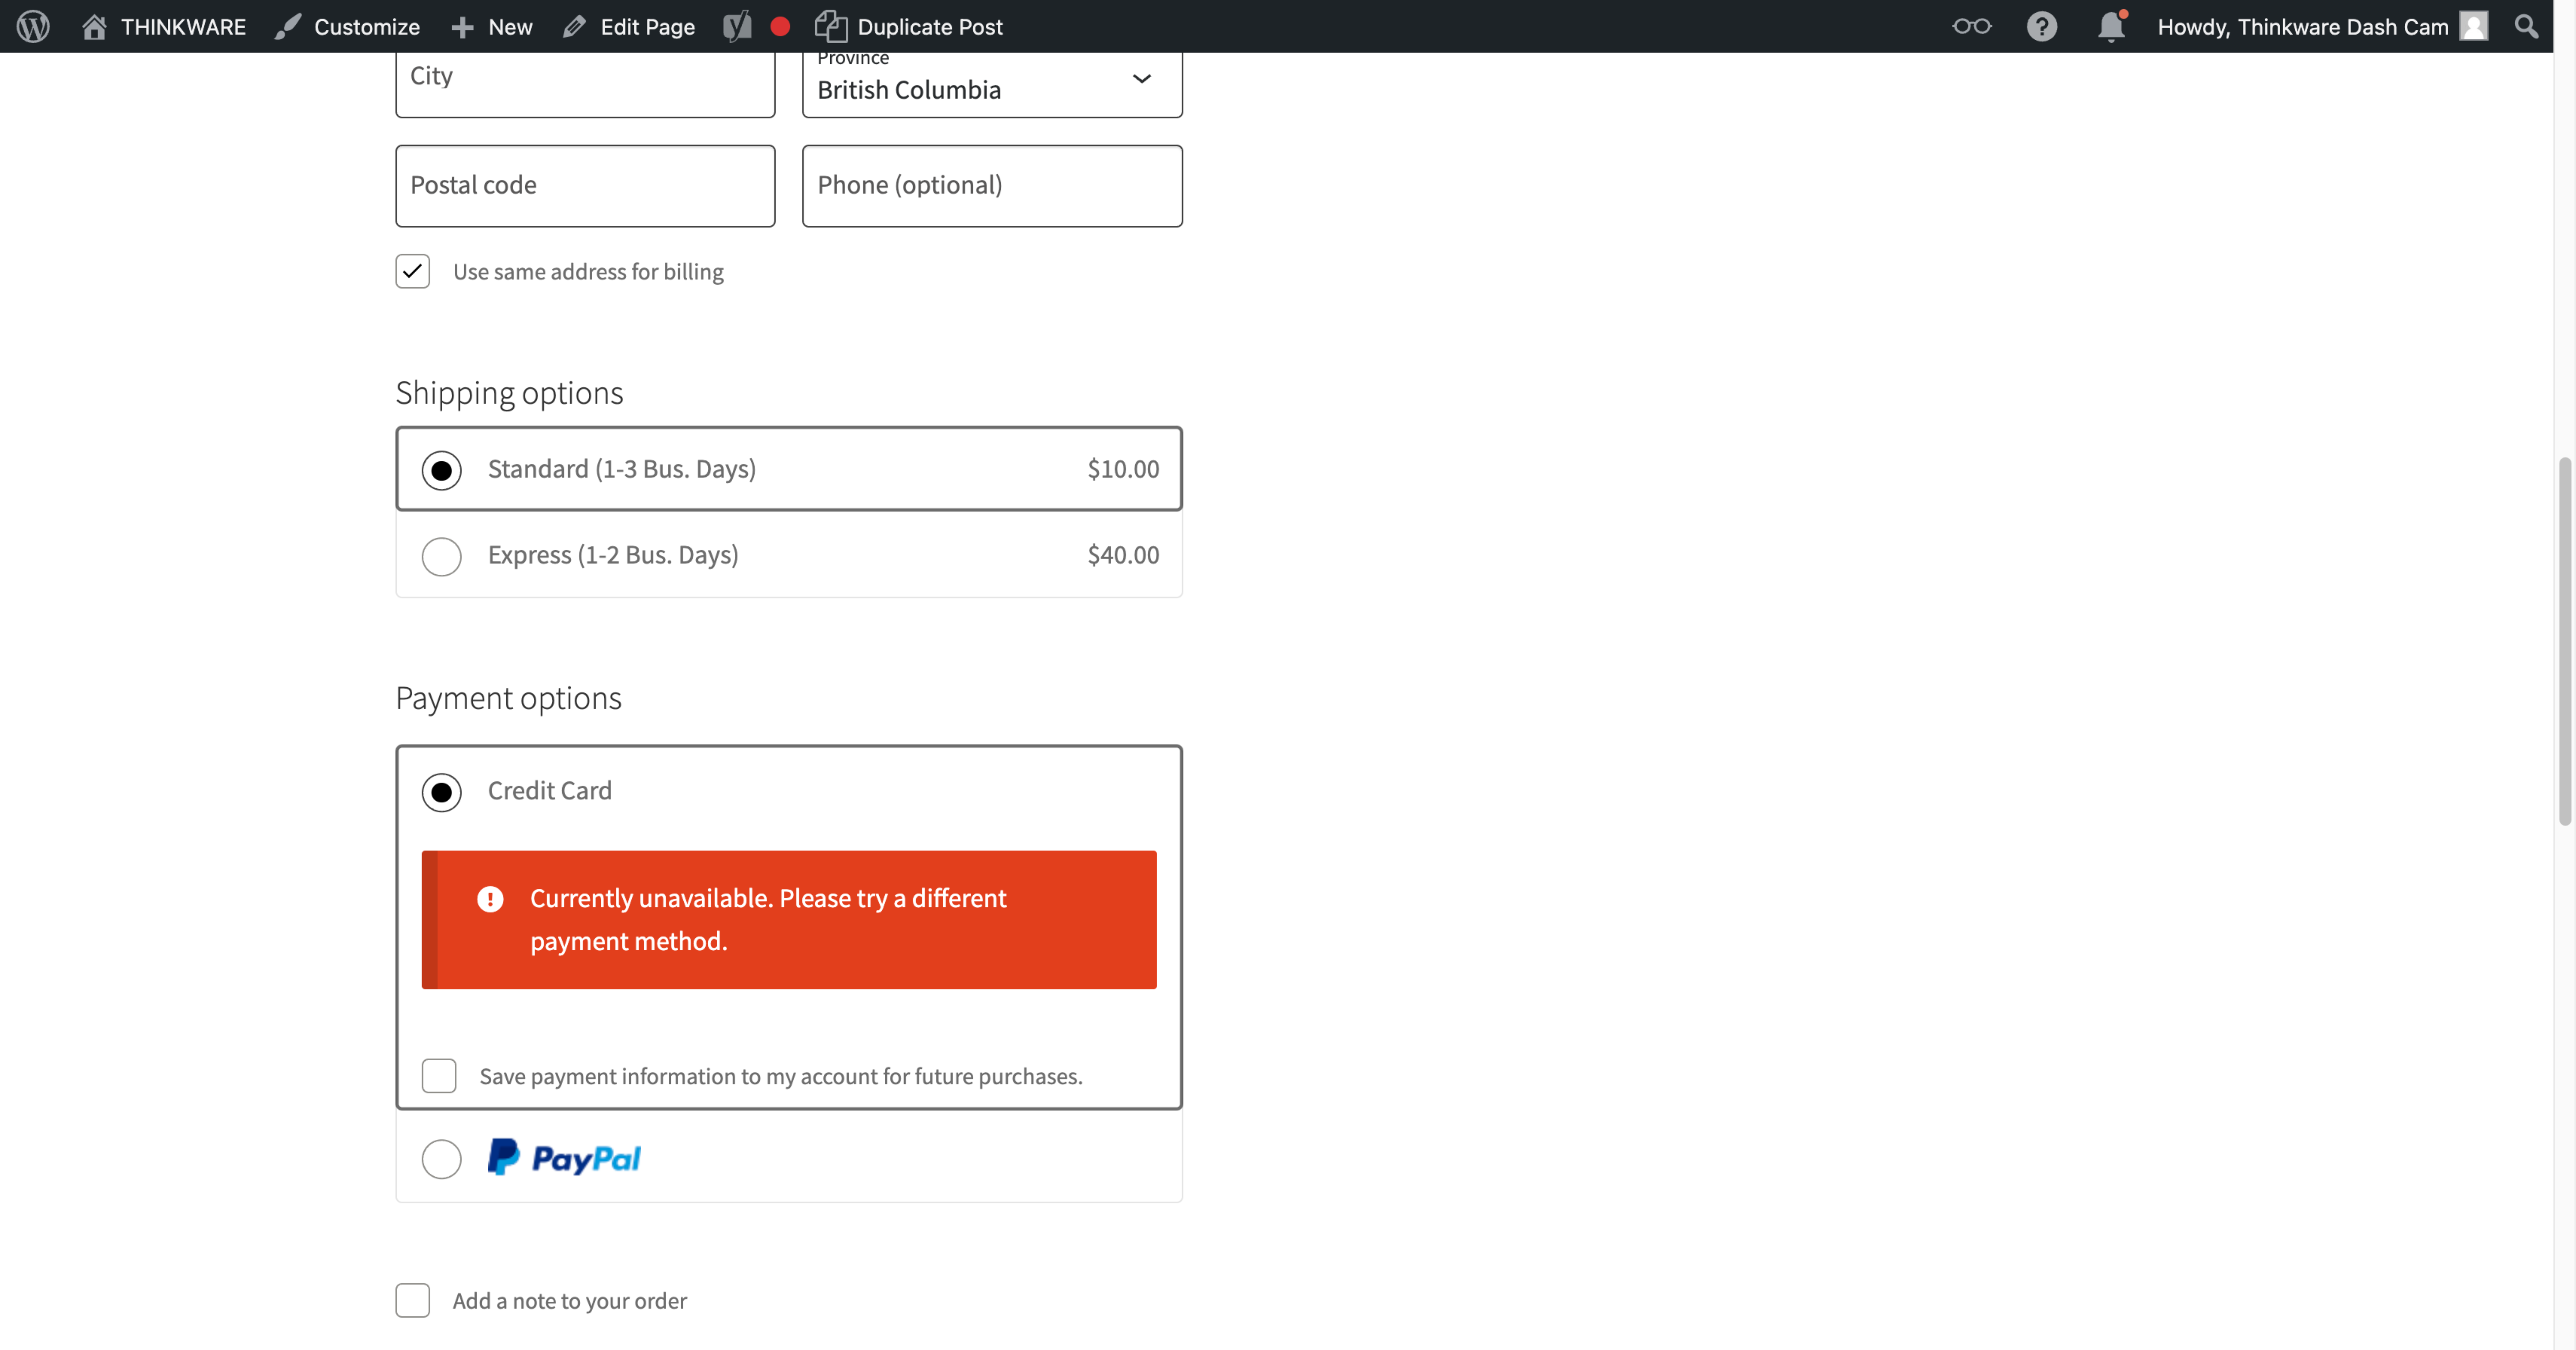Viewport: 2576px width, 1350px height.
Task: Select Credit Card payment option
Action: pos(441,792)
